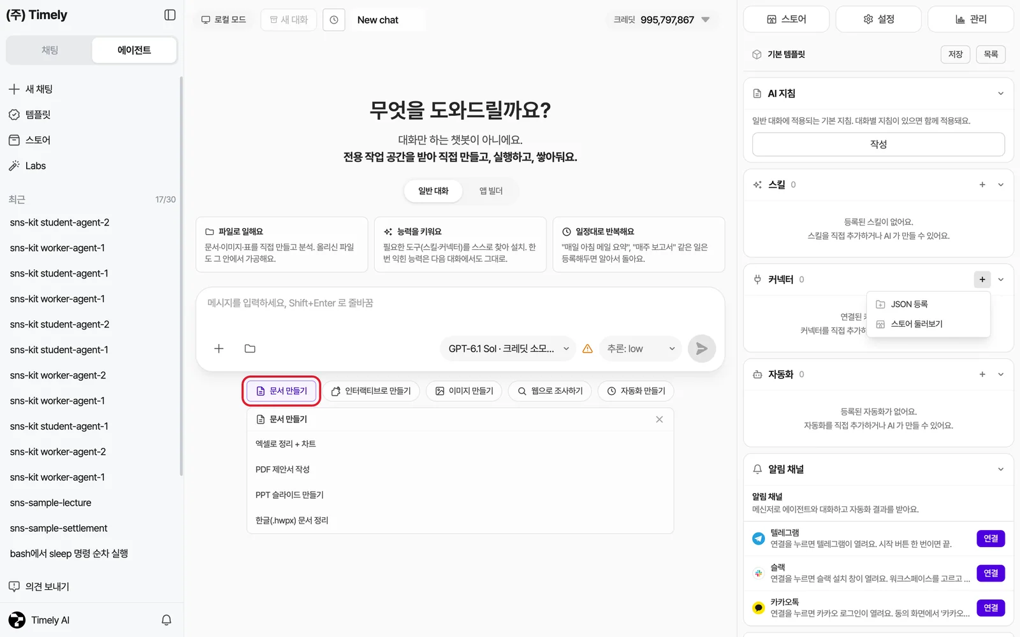
Task: Click the attach plus icon in message box
Action: [x=219, y=348]
